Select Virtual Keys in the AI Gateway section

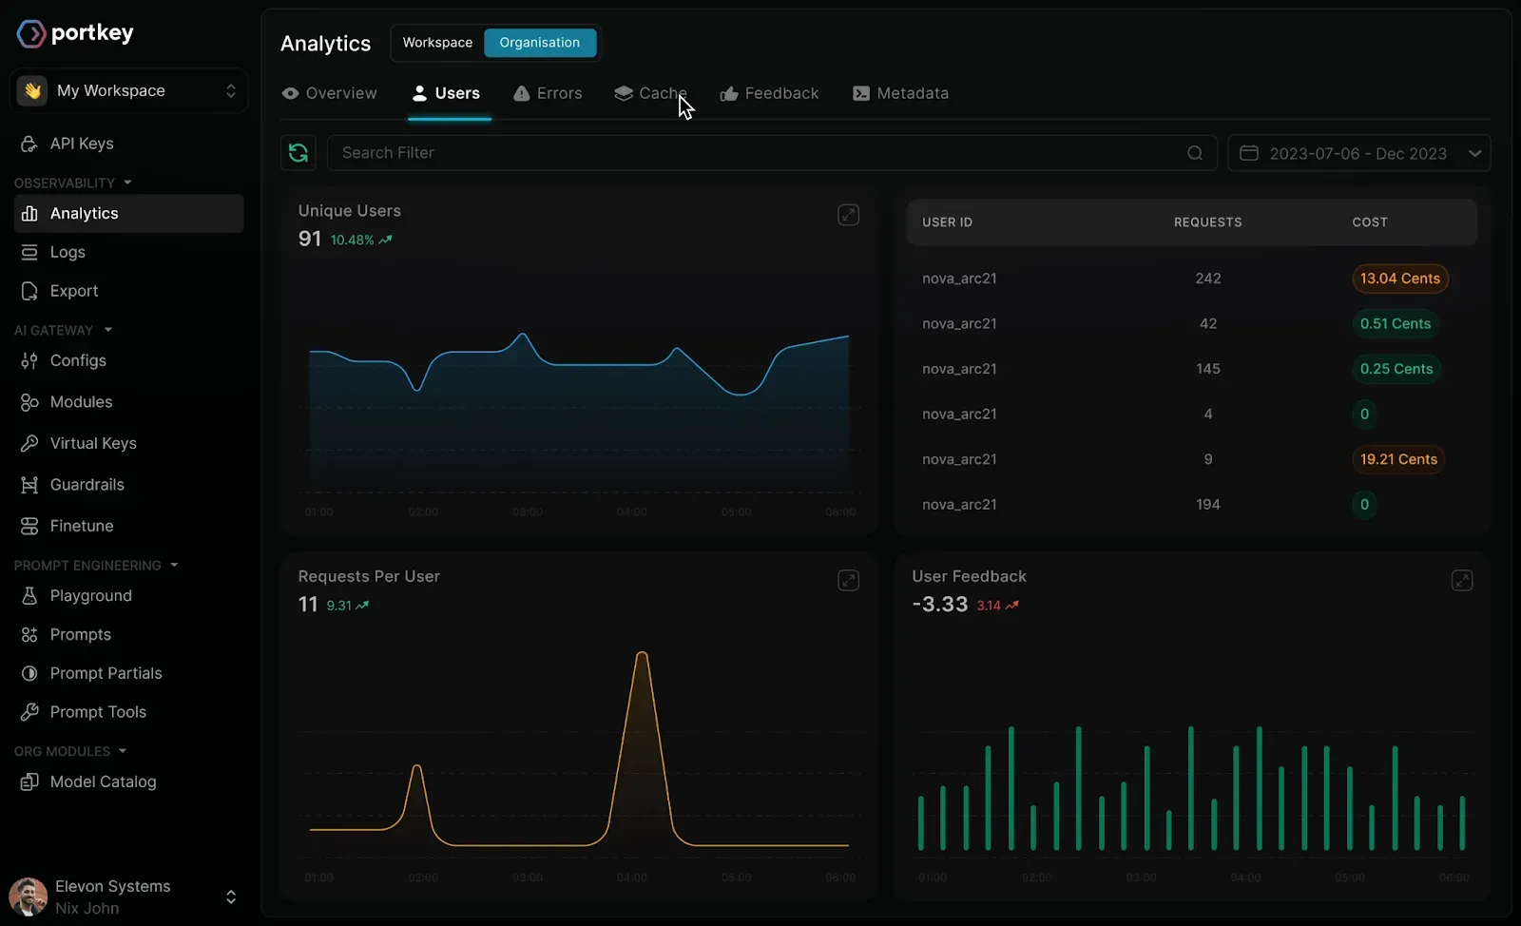92,443
